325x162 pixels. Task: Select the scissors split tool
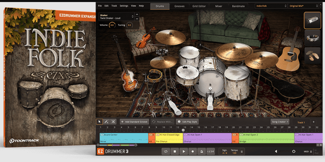(x=113, y=122)
